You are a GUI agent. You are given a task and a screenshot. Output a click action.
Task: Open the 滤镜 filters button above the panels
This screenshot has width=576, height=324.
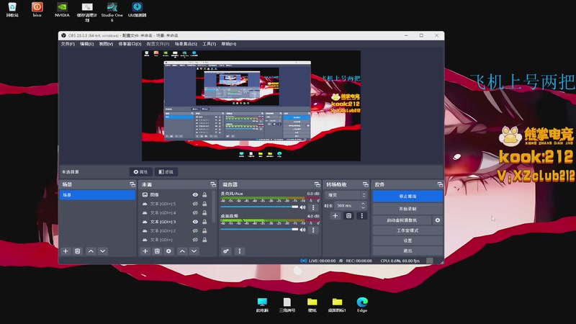coord(166,171)
